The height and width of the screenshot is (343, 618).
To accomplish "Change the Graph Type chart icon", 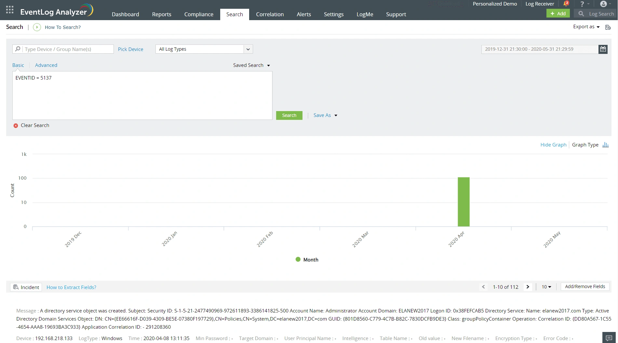I will 605,145.
